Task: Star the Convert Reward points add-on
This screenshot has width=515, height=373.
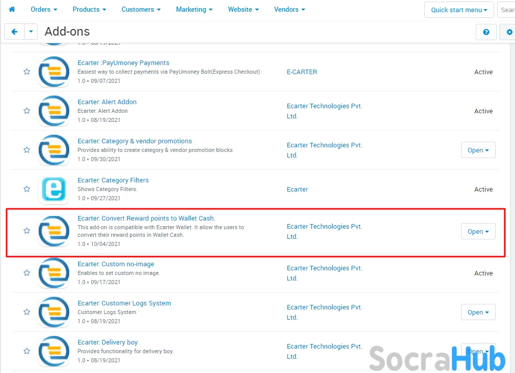Action: [x=27, y=231]
